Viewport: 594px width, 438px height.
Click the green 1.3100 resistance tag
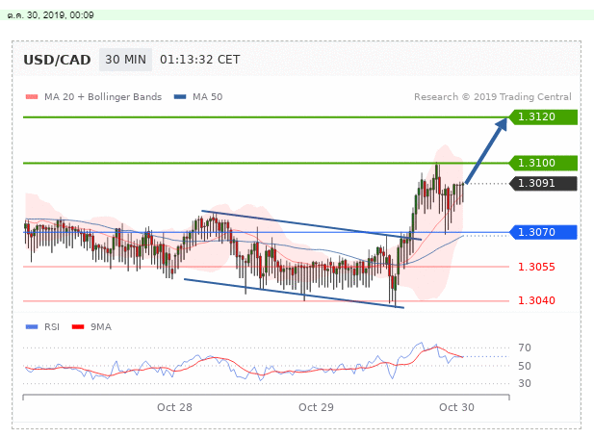[x=543, y=163]
